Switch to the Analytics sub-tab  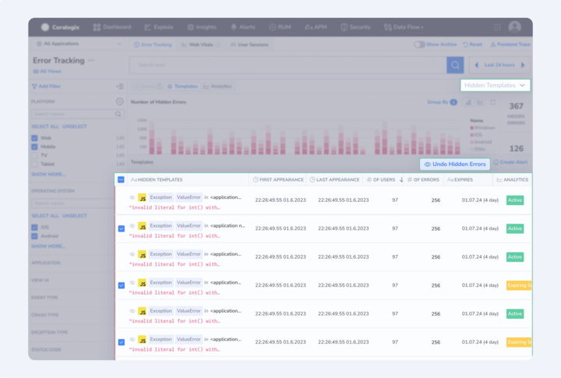[x=217, y=87]
